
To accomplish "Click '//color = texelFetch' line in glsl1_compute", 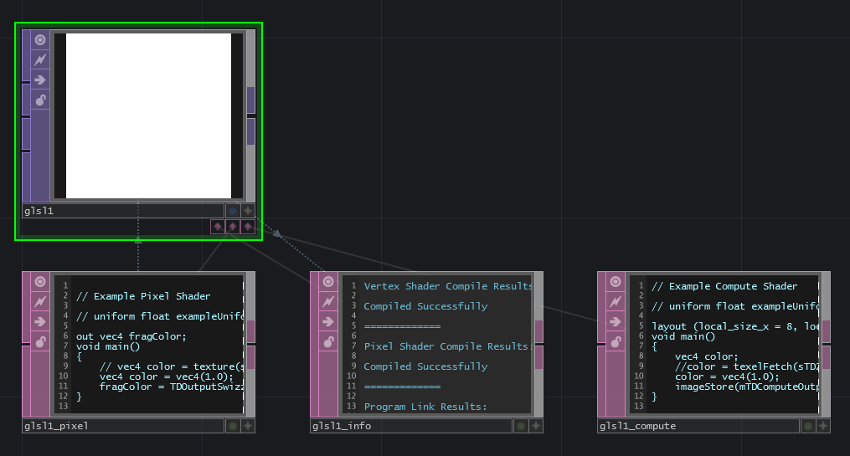I will tap(746, 366).
